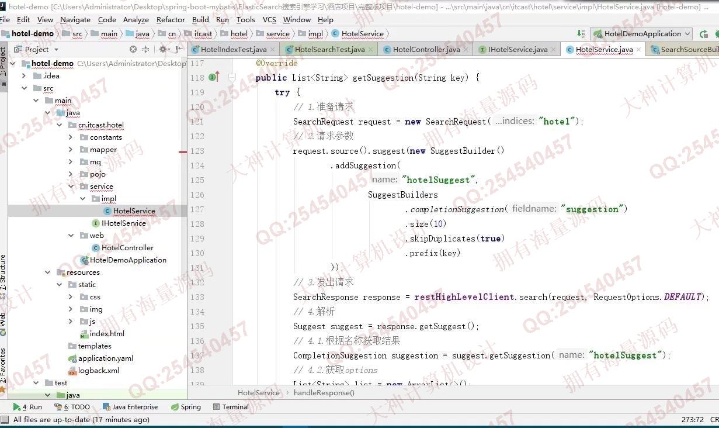Close IHotelService.java tab
Viewport: 719px width, 428px height.
pyautogui.click(x=554, y=50)
